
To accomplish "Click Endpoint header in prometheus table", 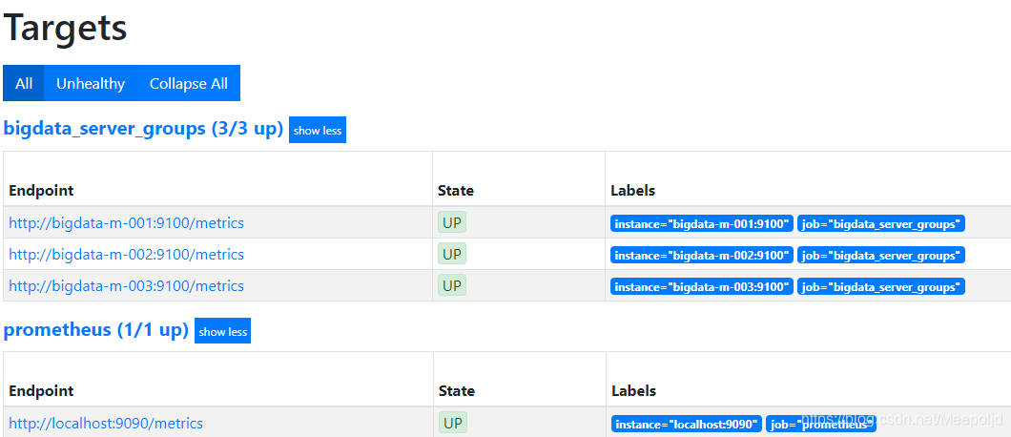I will point(41,390).
